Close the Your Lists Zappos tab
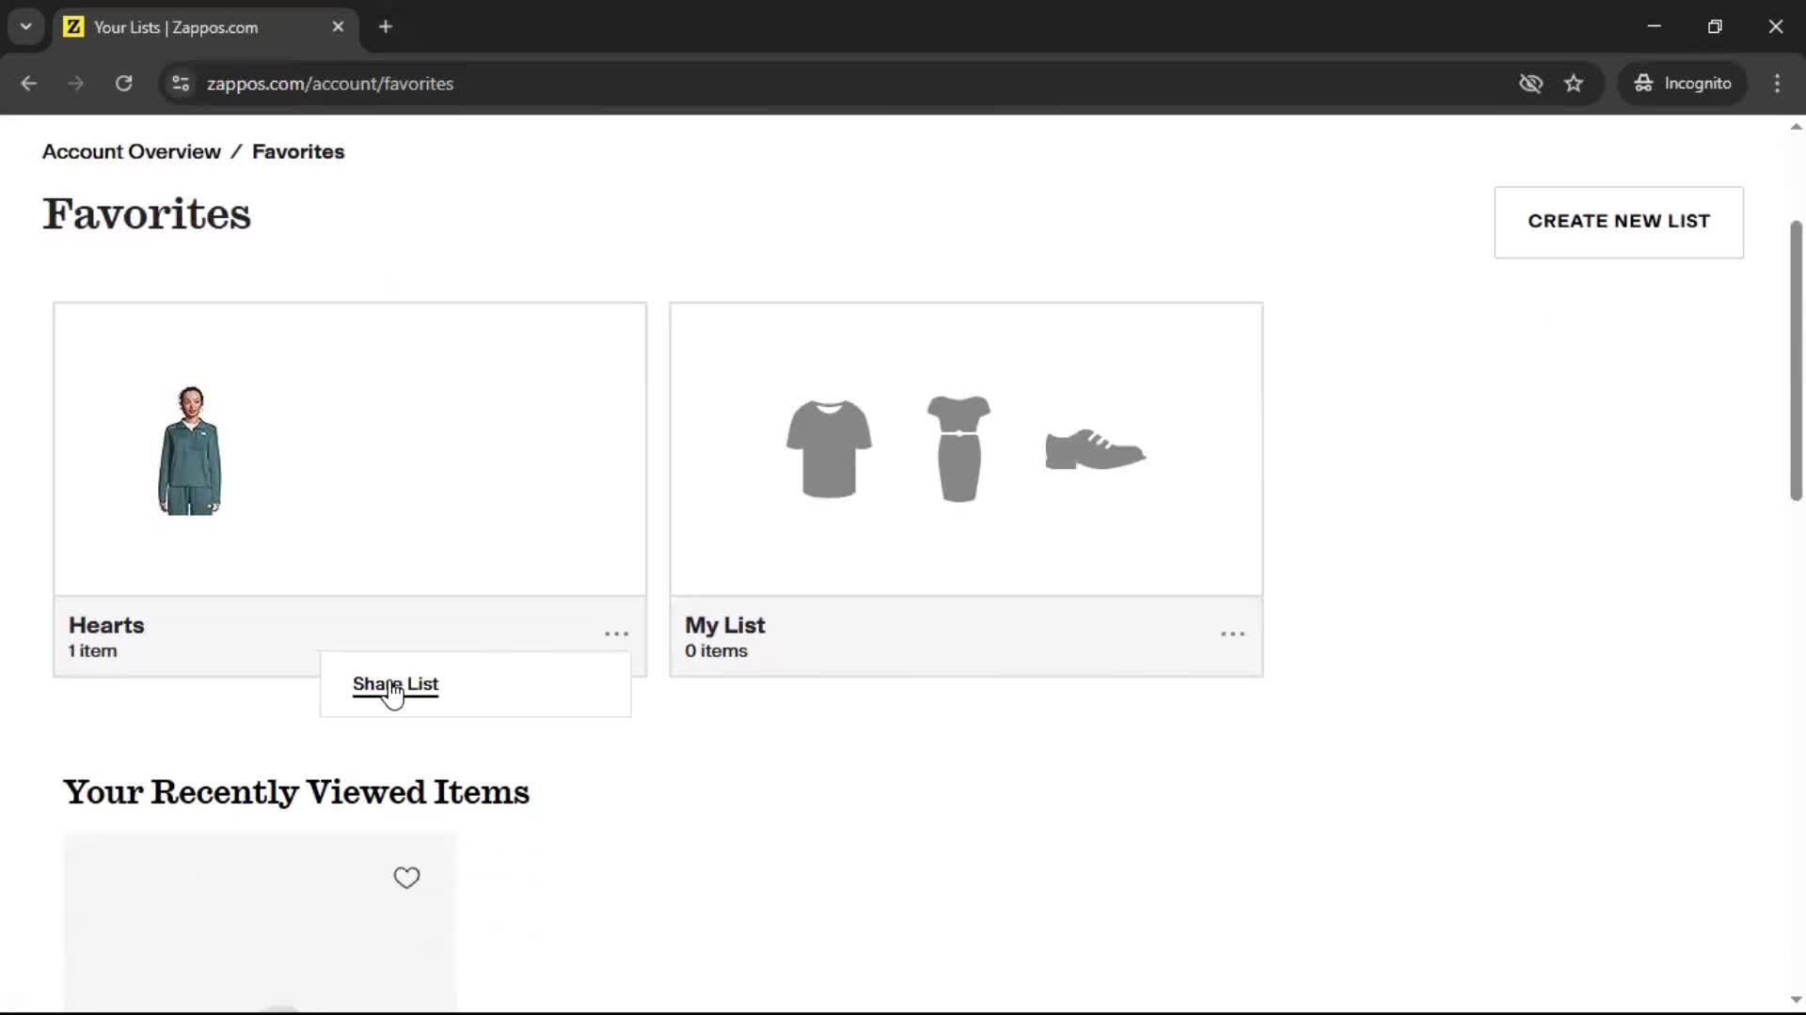This screenshot has width=1806, height=1015. (338, 27)
